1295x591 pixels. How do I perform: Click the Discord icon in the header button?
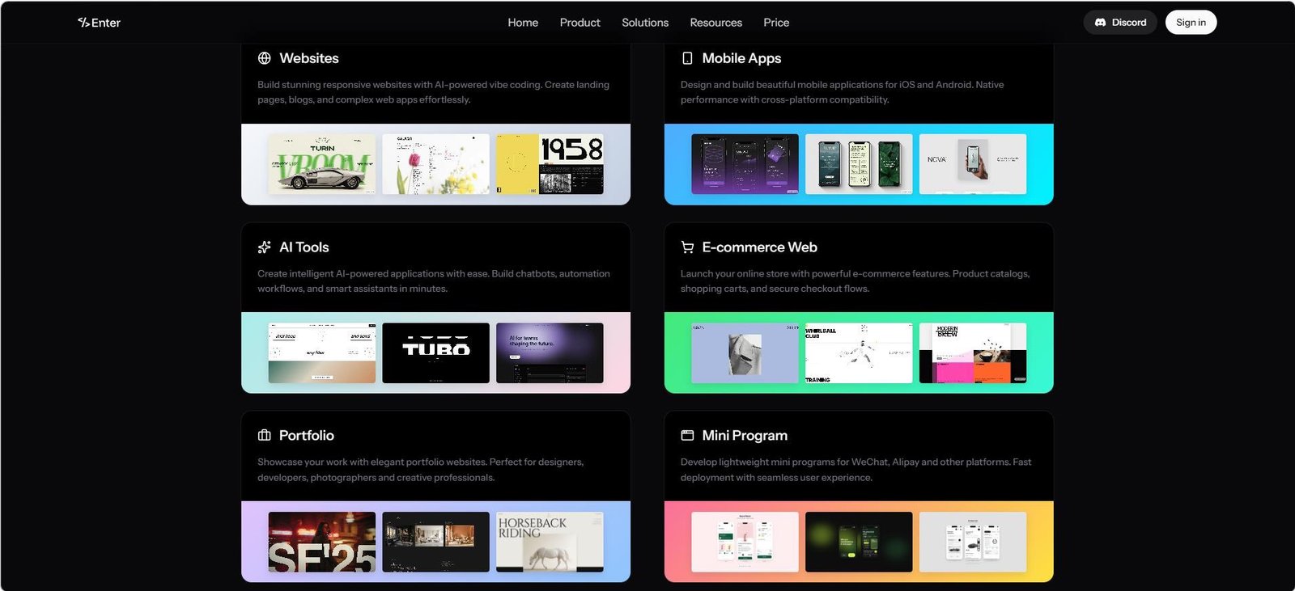coord(1100,23)
